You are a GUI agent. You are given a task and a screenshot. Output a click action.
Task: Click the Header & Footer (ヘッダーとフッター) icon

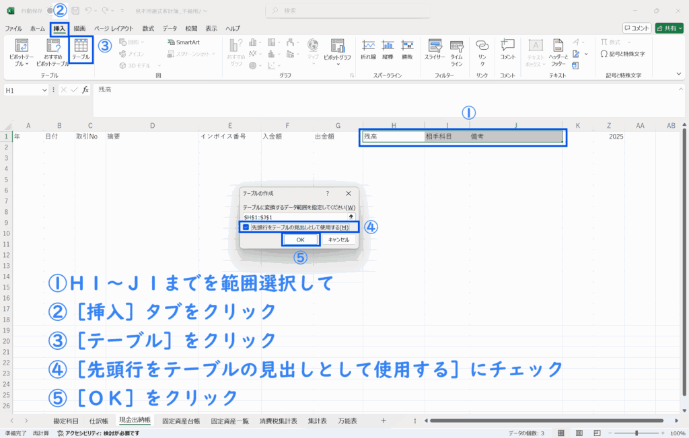558,45
